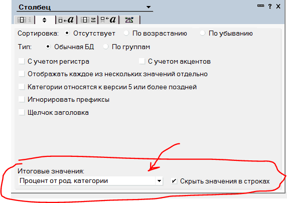Image resolution: width=287 pixels, height=203 pixels.
Task: Enable Игнорировать префиксы checkbox
Action: [22, 99]
